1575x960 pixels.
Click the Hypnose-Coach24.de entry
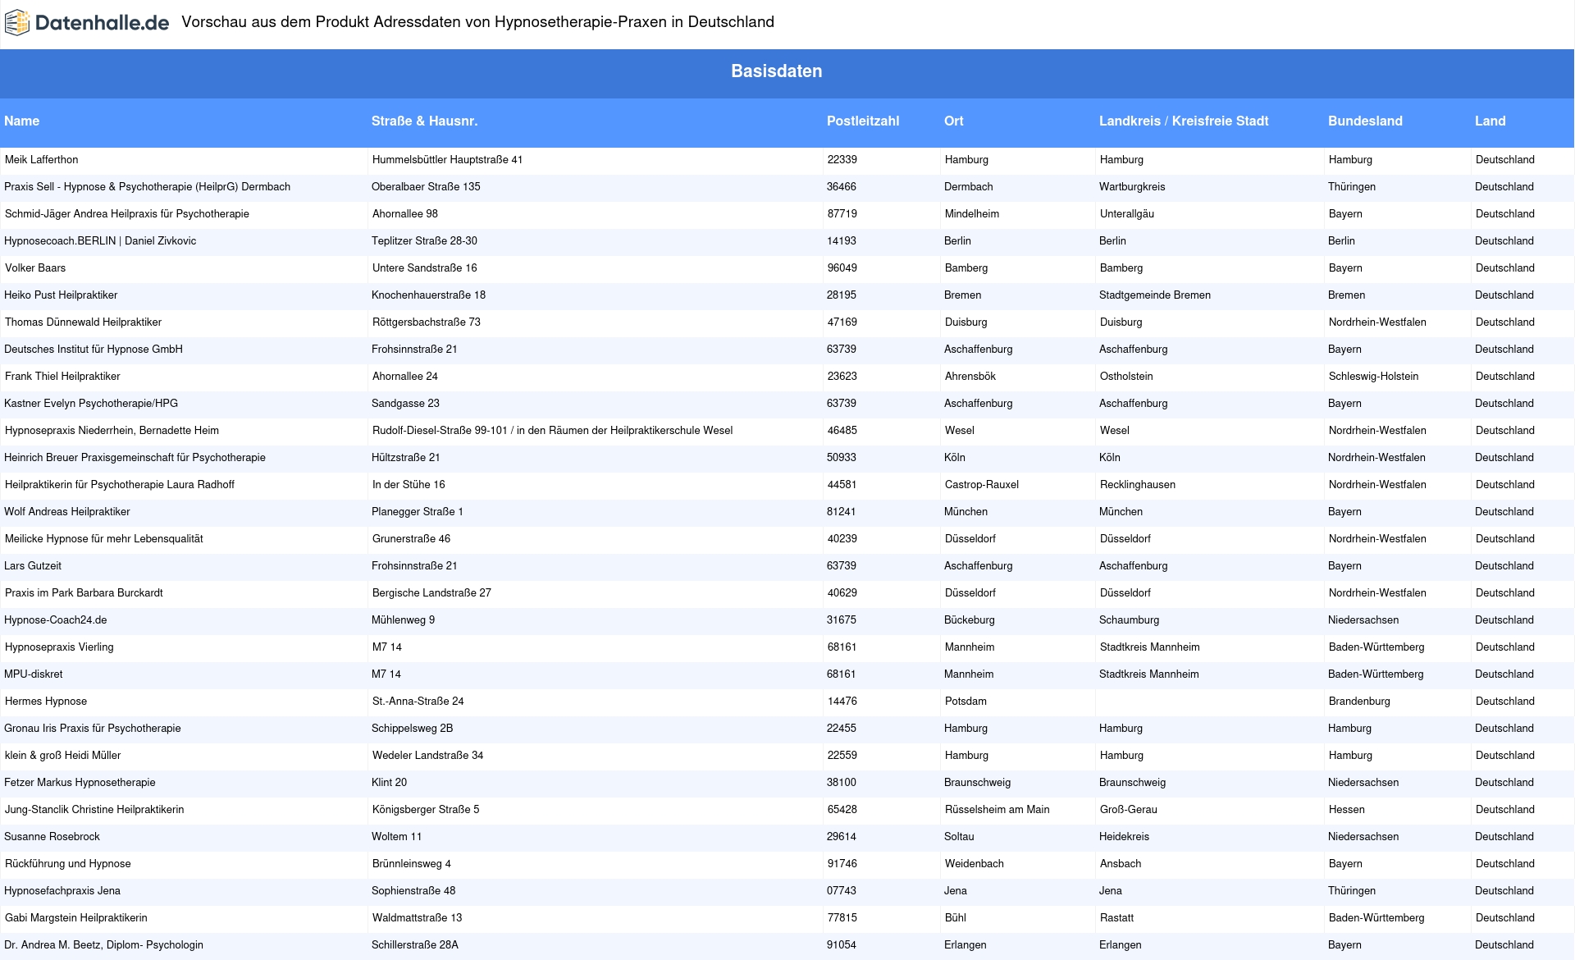pyautogui.click(x=56, y=620)
